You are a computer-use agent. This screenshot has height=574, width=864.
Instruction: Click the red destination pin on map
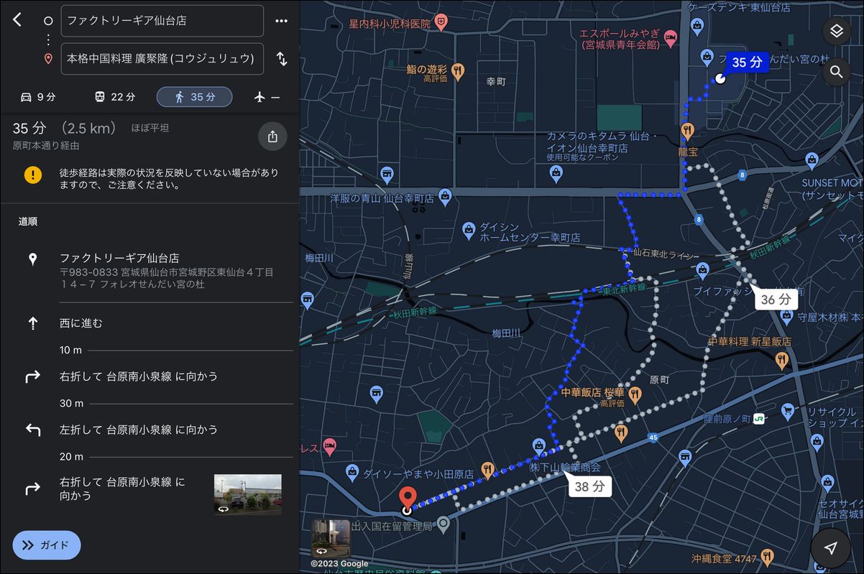tap(408, 497)
